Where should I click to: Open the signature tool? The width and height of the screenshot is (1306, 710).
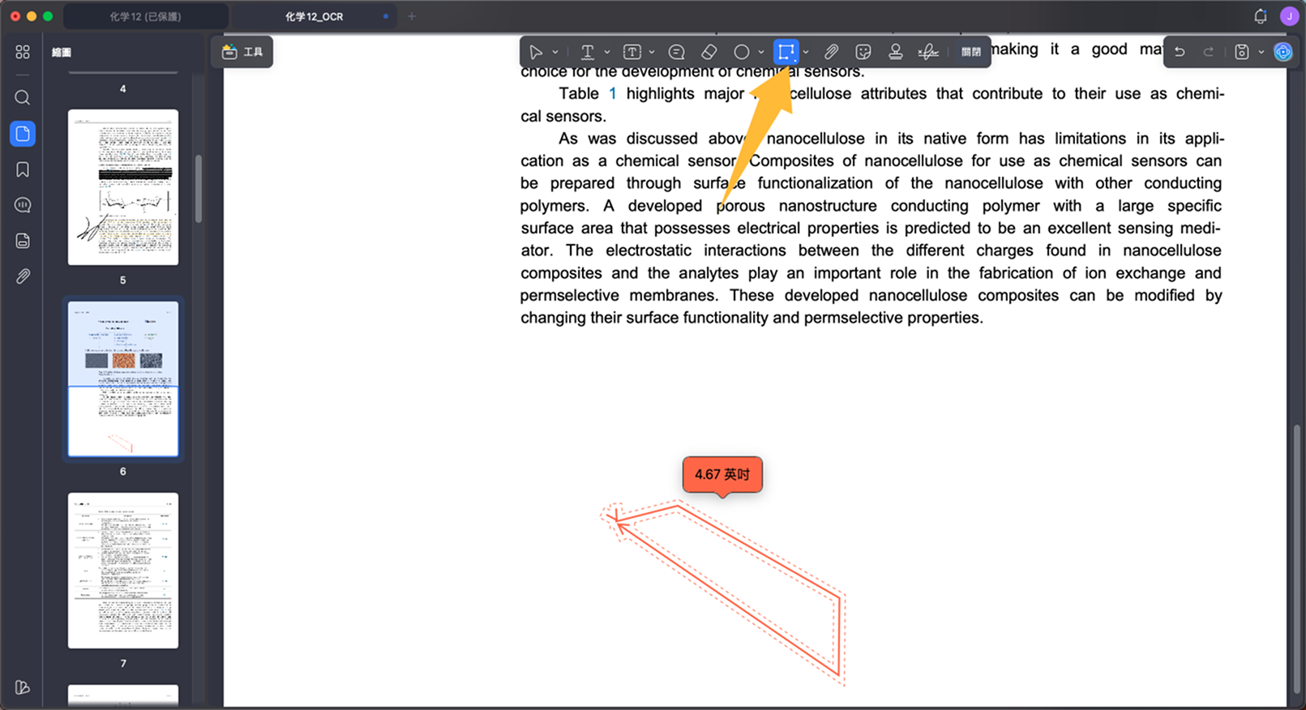click(x=928, y=52)
